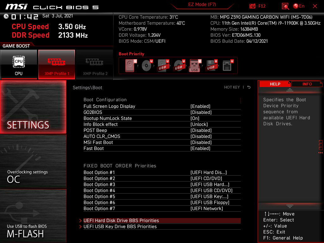The image size is (324, 243).
Task: Select the USB key boot device icon
Action: point(195,65)
